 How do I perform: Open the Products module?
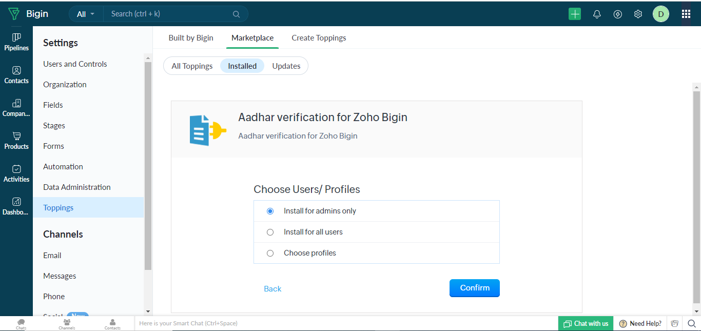16,141
